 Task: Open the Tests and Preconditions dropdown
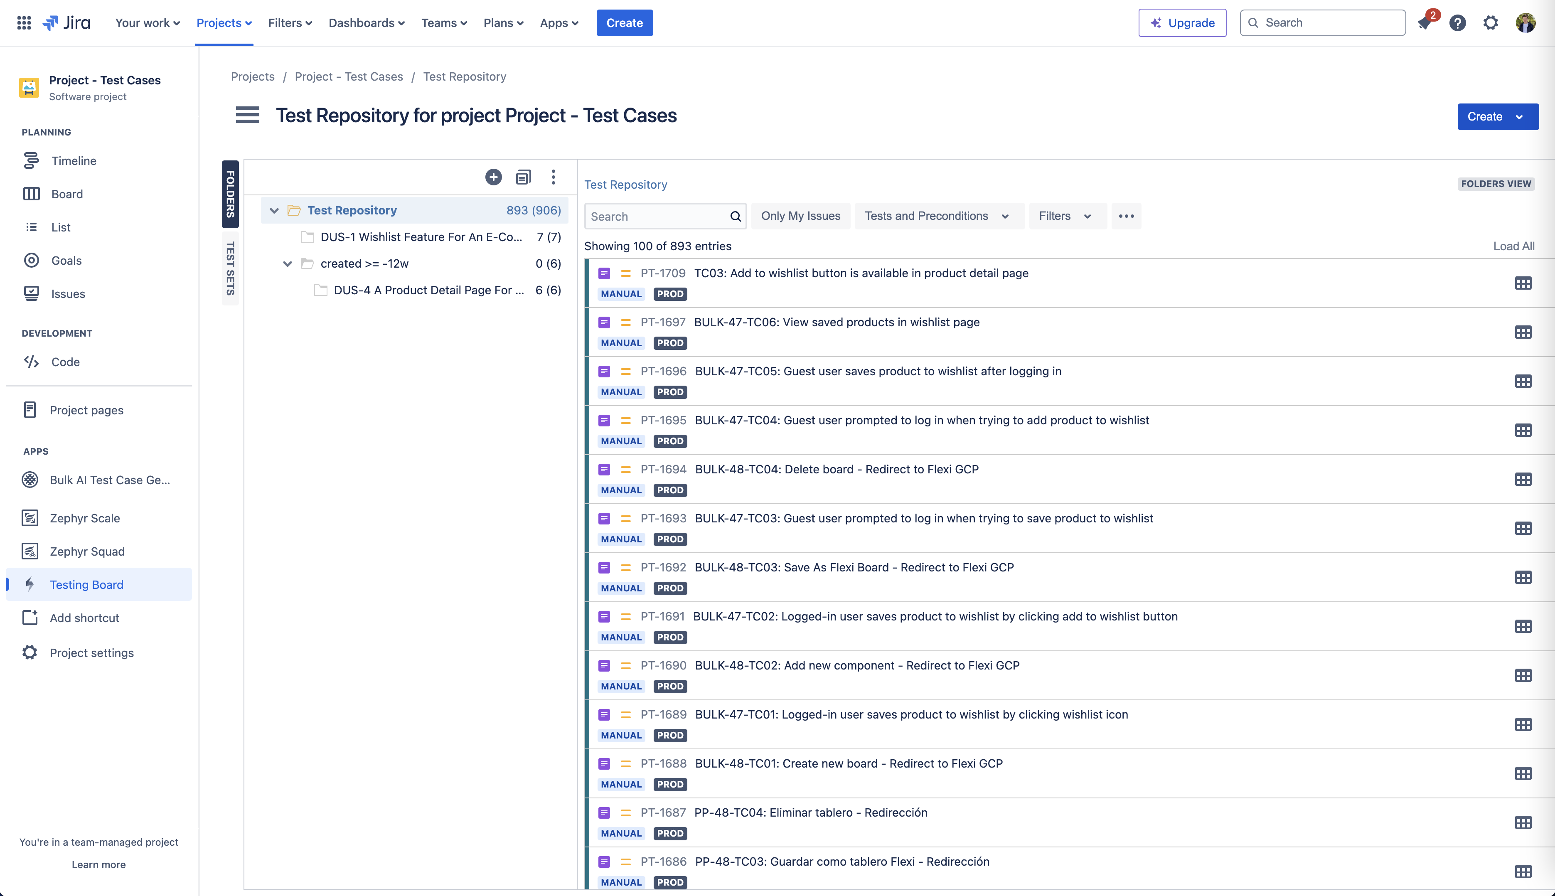(x=938, y=216)
